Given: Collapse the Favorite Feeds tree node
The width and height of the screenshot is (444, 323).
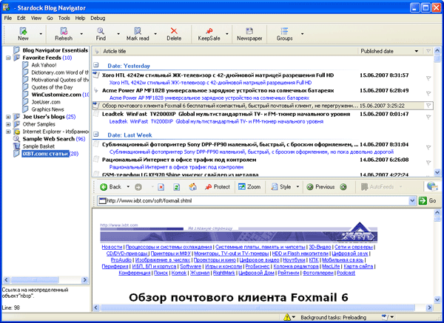Looking at the screenshot, I should click(8, 58).
